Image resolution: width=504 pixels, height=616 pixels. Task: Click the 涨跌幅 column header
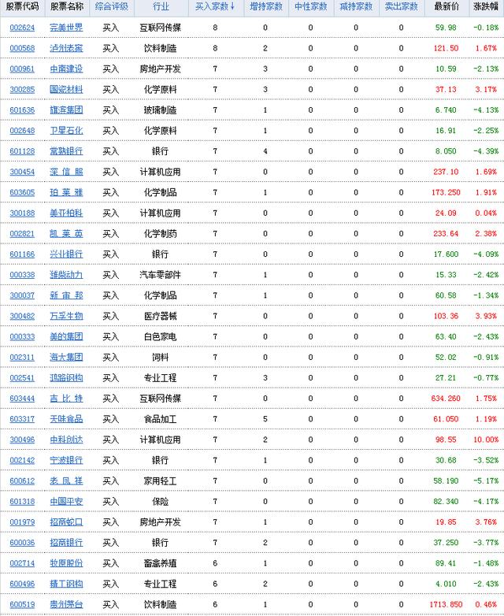click(x=486, y=6)
